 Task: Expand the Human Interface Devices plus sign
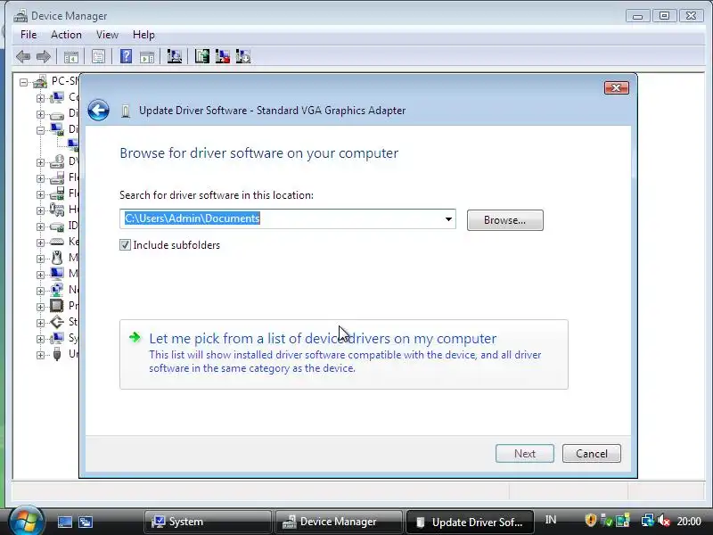(40, 210)
